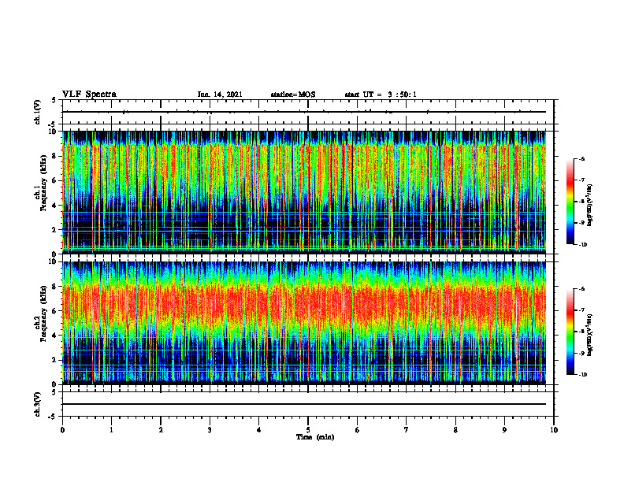Click the "ch.3(V)" vertical axis label

click(x=38, y=404)
